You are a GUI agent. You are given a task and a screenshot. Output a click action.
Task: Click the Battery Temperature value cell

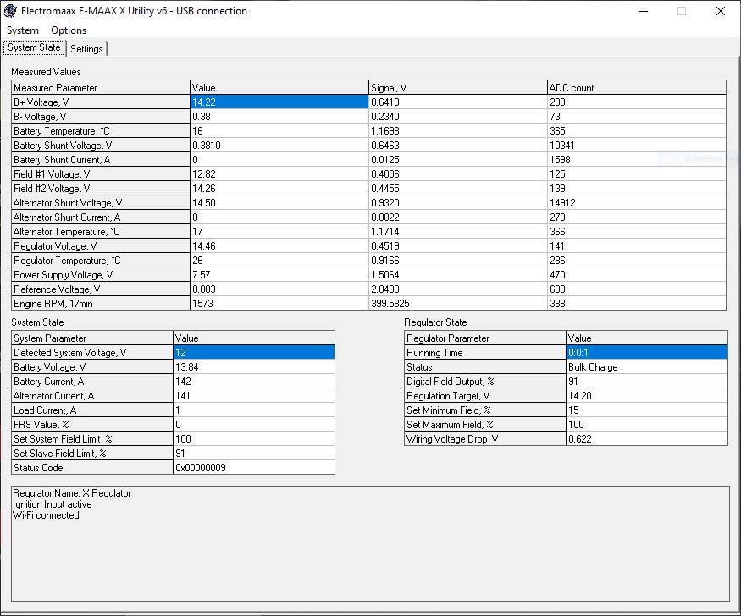pyautogui.click(x=279, y=131)
